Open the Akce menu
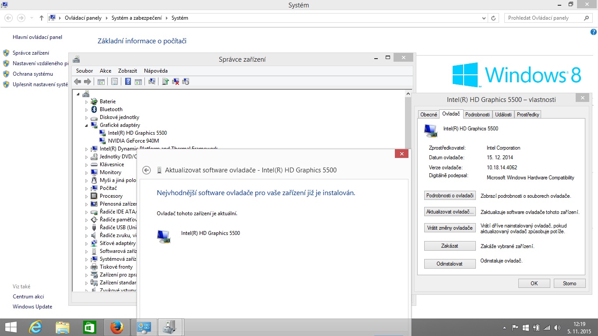Image resolution: width=598 pixels, height=336 pixels. [106, 71]
